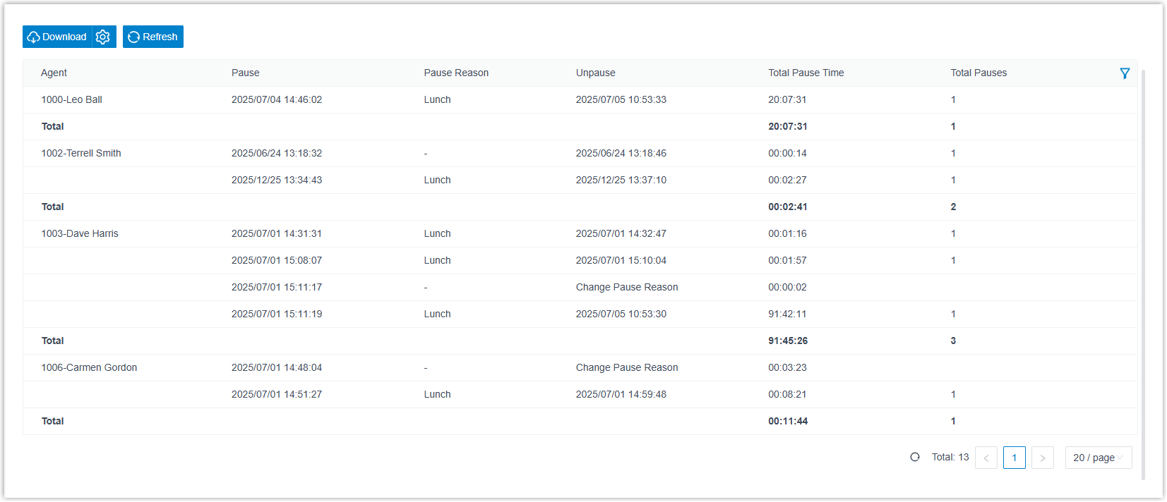The width and height of the screenshot is (1167, 502).
Task: Click unpause time 2025/07/05 10:53:30
Action: tap(621, 314)
